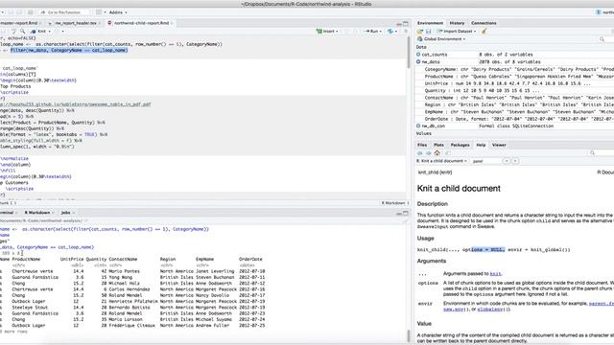Image resolution: width=614 pixels, height=345 pixels.
Task: Click Help pane home icon
Action: 437,153
